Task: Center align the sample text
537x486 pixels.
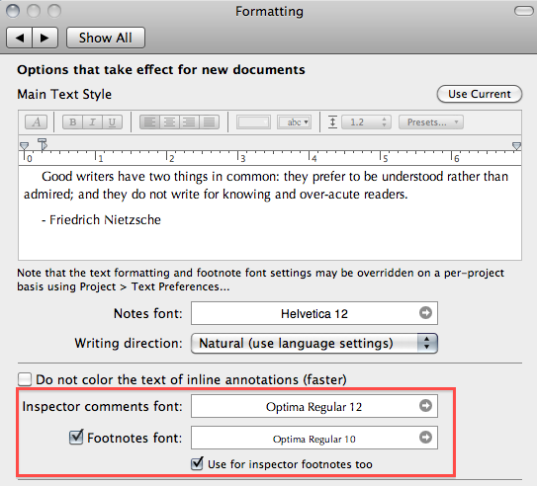Action: (169, 122)
